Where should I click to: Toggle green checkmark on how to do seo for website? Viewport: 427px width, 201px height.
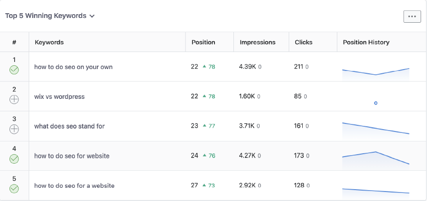(14, 159)
